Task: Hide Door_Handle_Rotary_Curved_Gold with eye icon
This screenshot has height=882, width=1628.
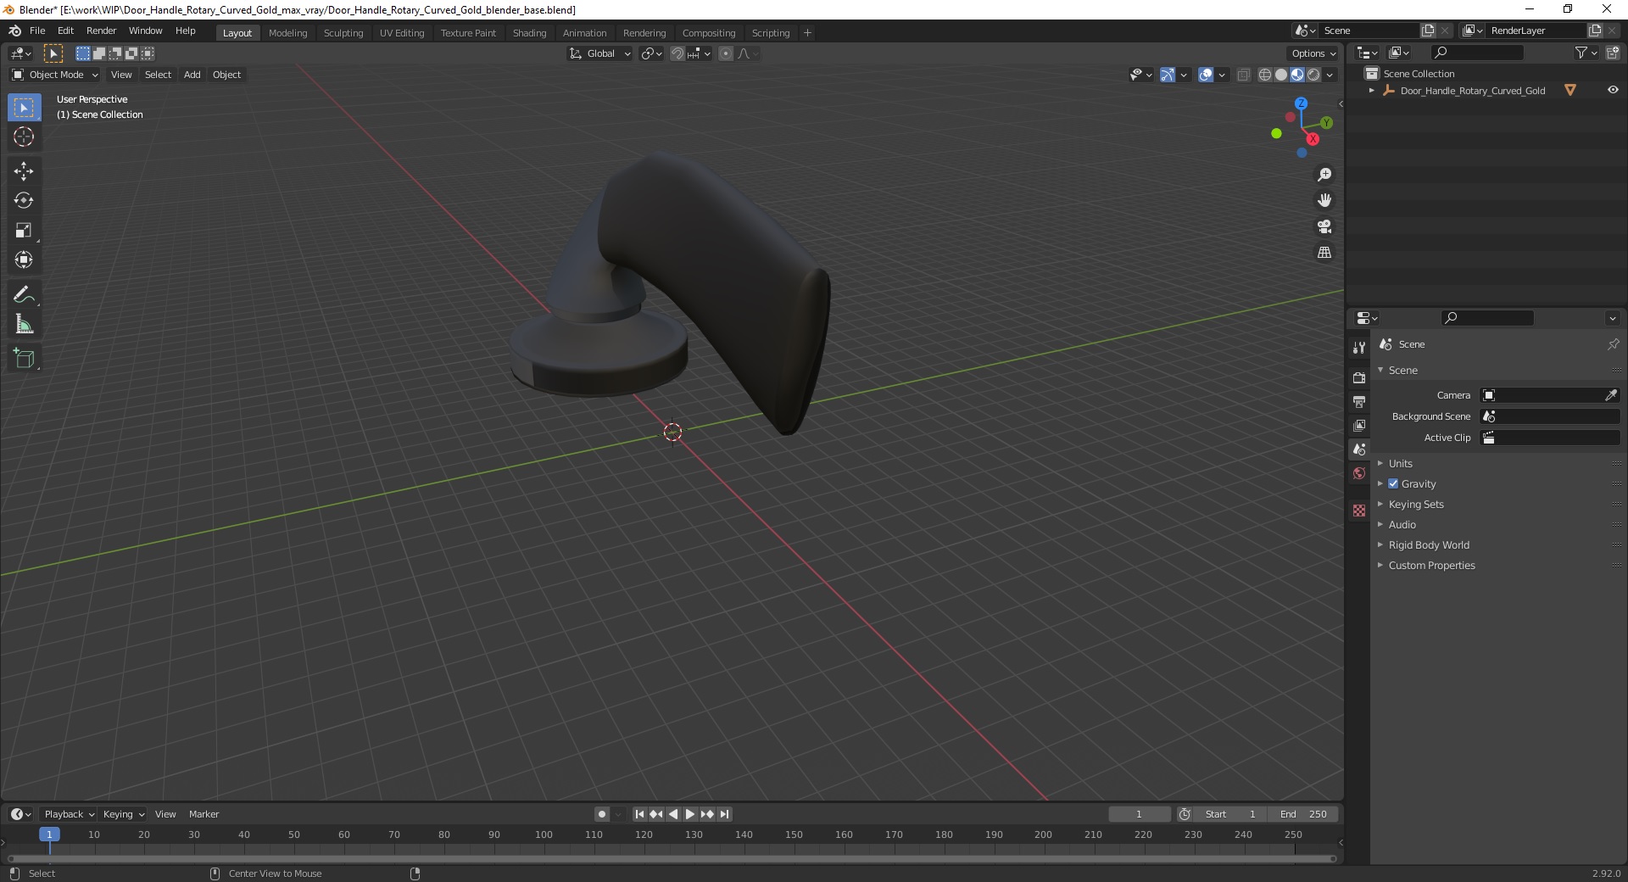Action: click(x=1613, y=90)
